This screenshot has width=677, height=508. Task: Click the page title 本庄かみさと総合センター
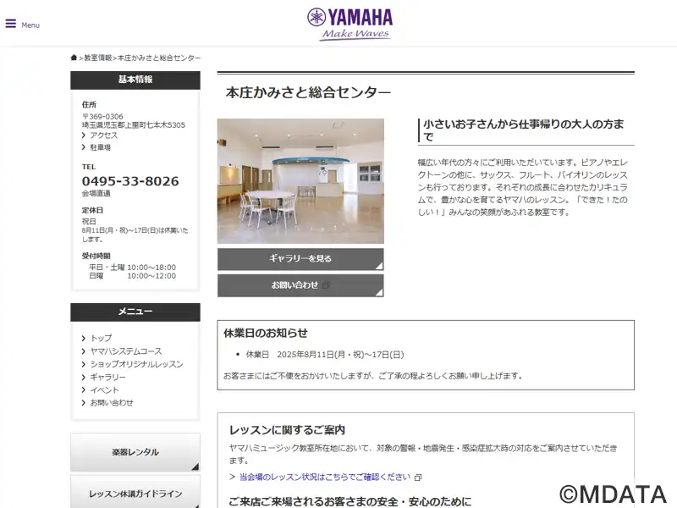click(x=308, y=92)
